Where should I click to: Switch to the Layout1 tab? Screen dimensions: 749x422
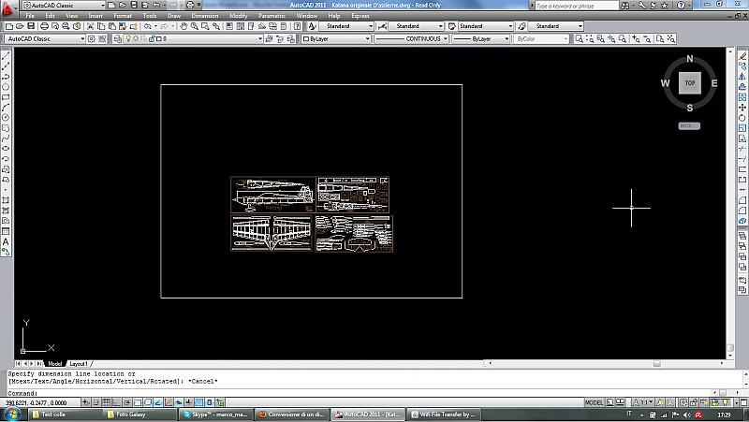point(80,363)
